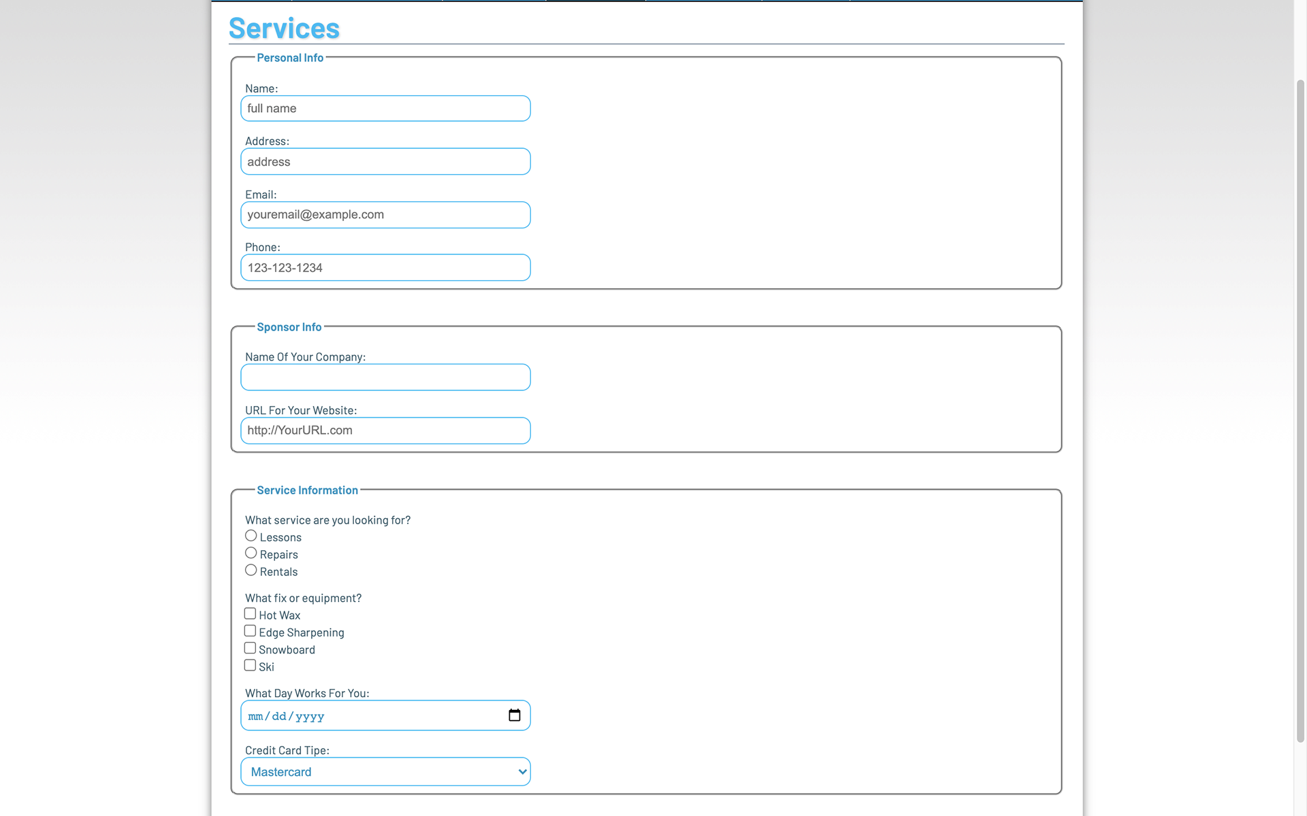Viewport: 1307px width, 816px height.
Task: Click the day portion of date field
Action: click(x=279, y=716)
